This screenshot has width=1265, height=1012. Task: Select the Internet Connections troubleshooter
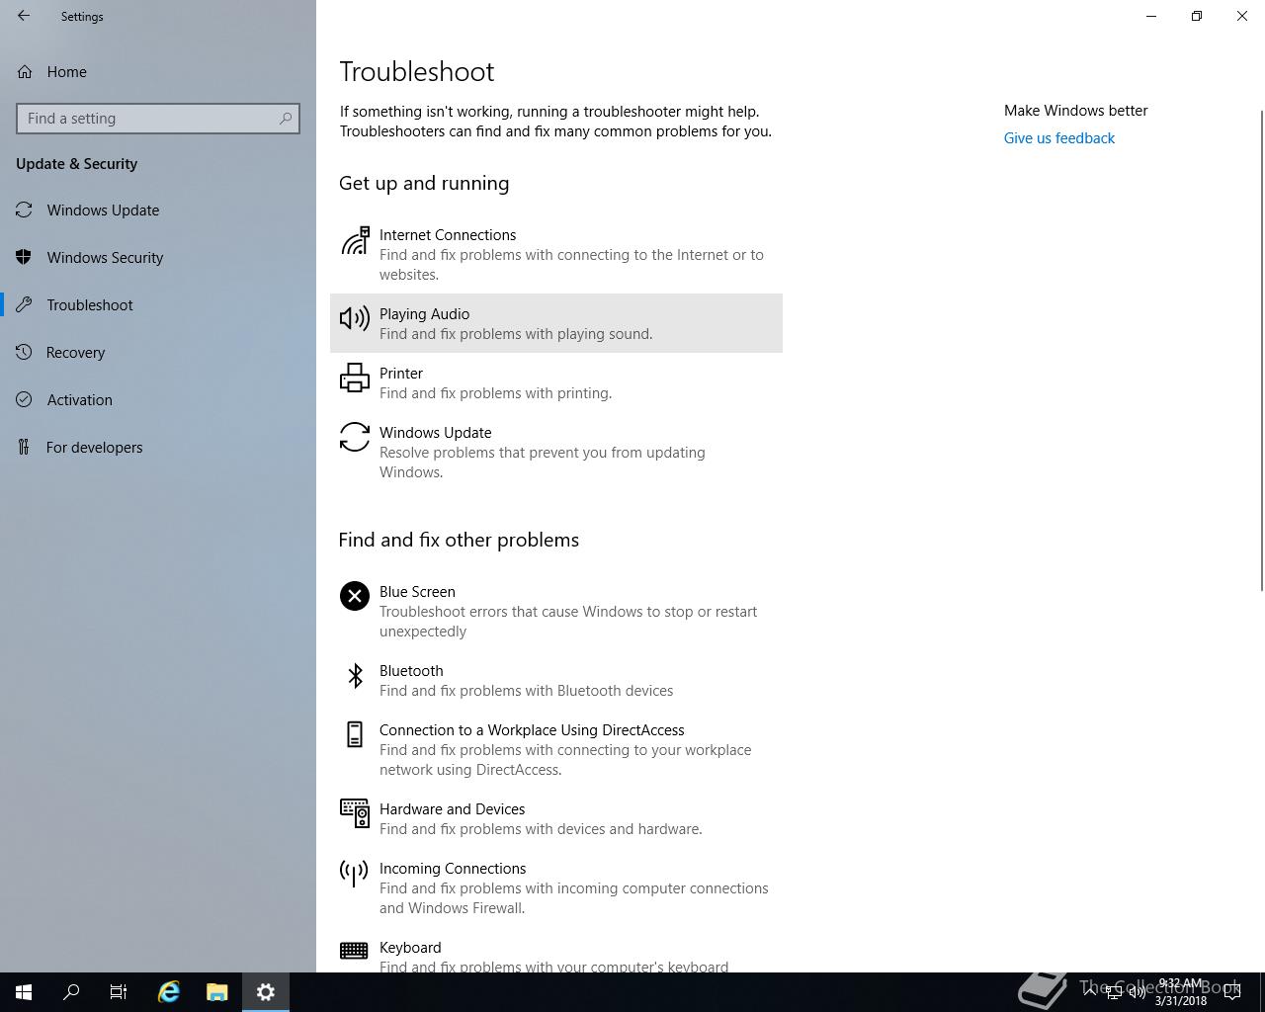(556, 254)
